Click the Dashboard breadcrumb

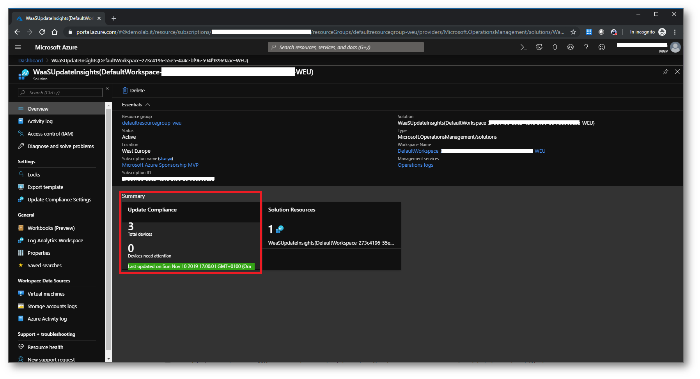[x=30, y=60]
